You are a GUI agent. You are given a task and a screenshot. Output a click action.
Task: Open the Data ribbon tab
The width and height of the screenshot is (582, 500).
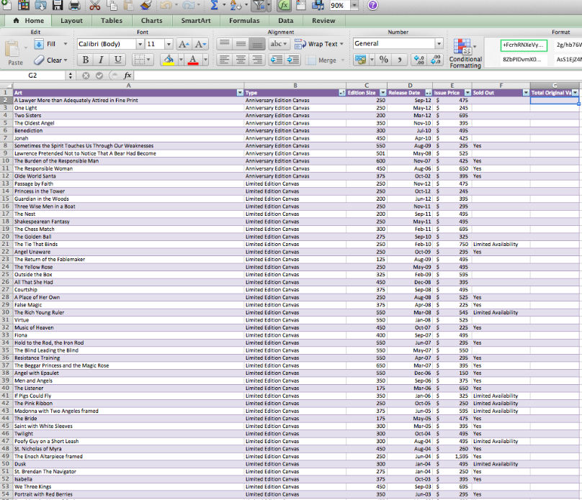(x=286, y=21)
